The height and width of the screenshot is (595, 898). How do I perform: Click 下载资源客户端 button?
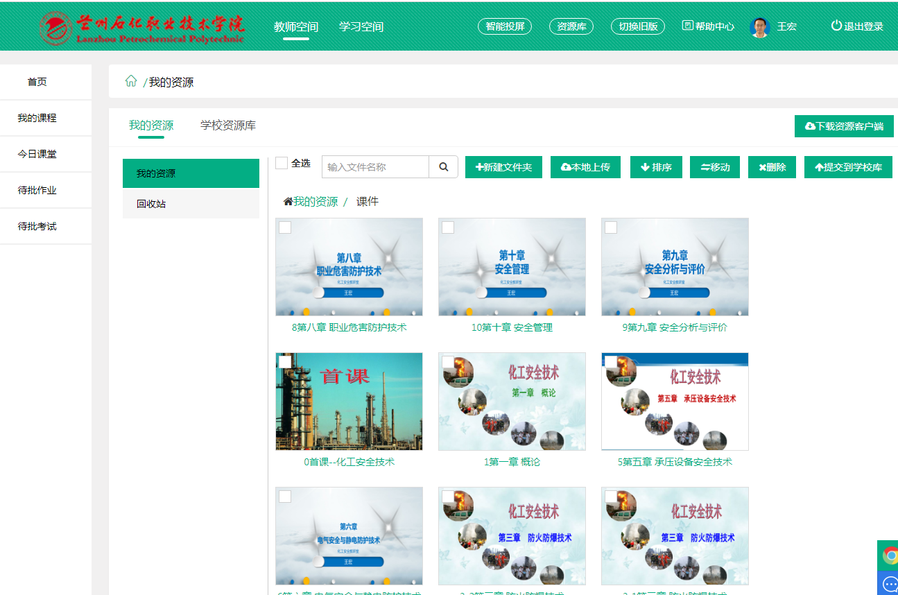pyautogui.click(x=844, y=126)
